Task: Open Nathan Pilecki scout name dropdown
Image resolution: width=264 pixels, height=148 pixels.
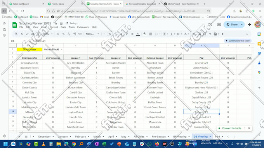Action: [x=62, y=49]
